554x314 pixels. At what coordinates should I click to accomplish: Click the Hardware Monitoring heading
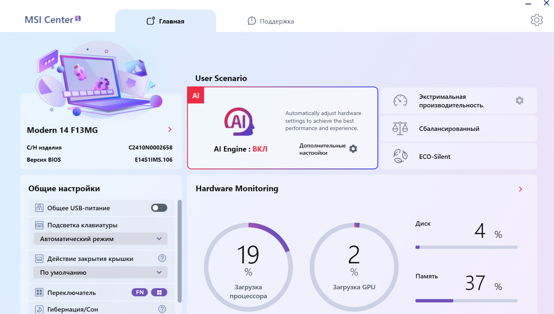click(x=237, y=188)
